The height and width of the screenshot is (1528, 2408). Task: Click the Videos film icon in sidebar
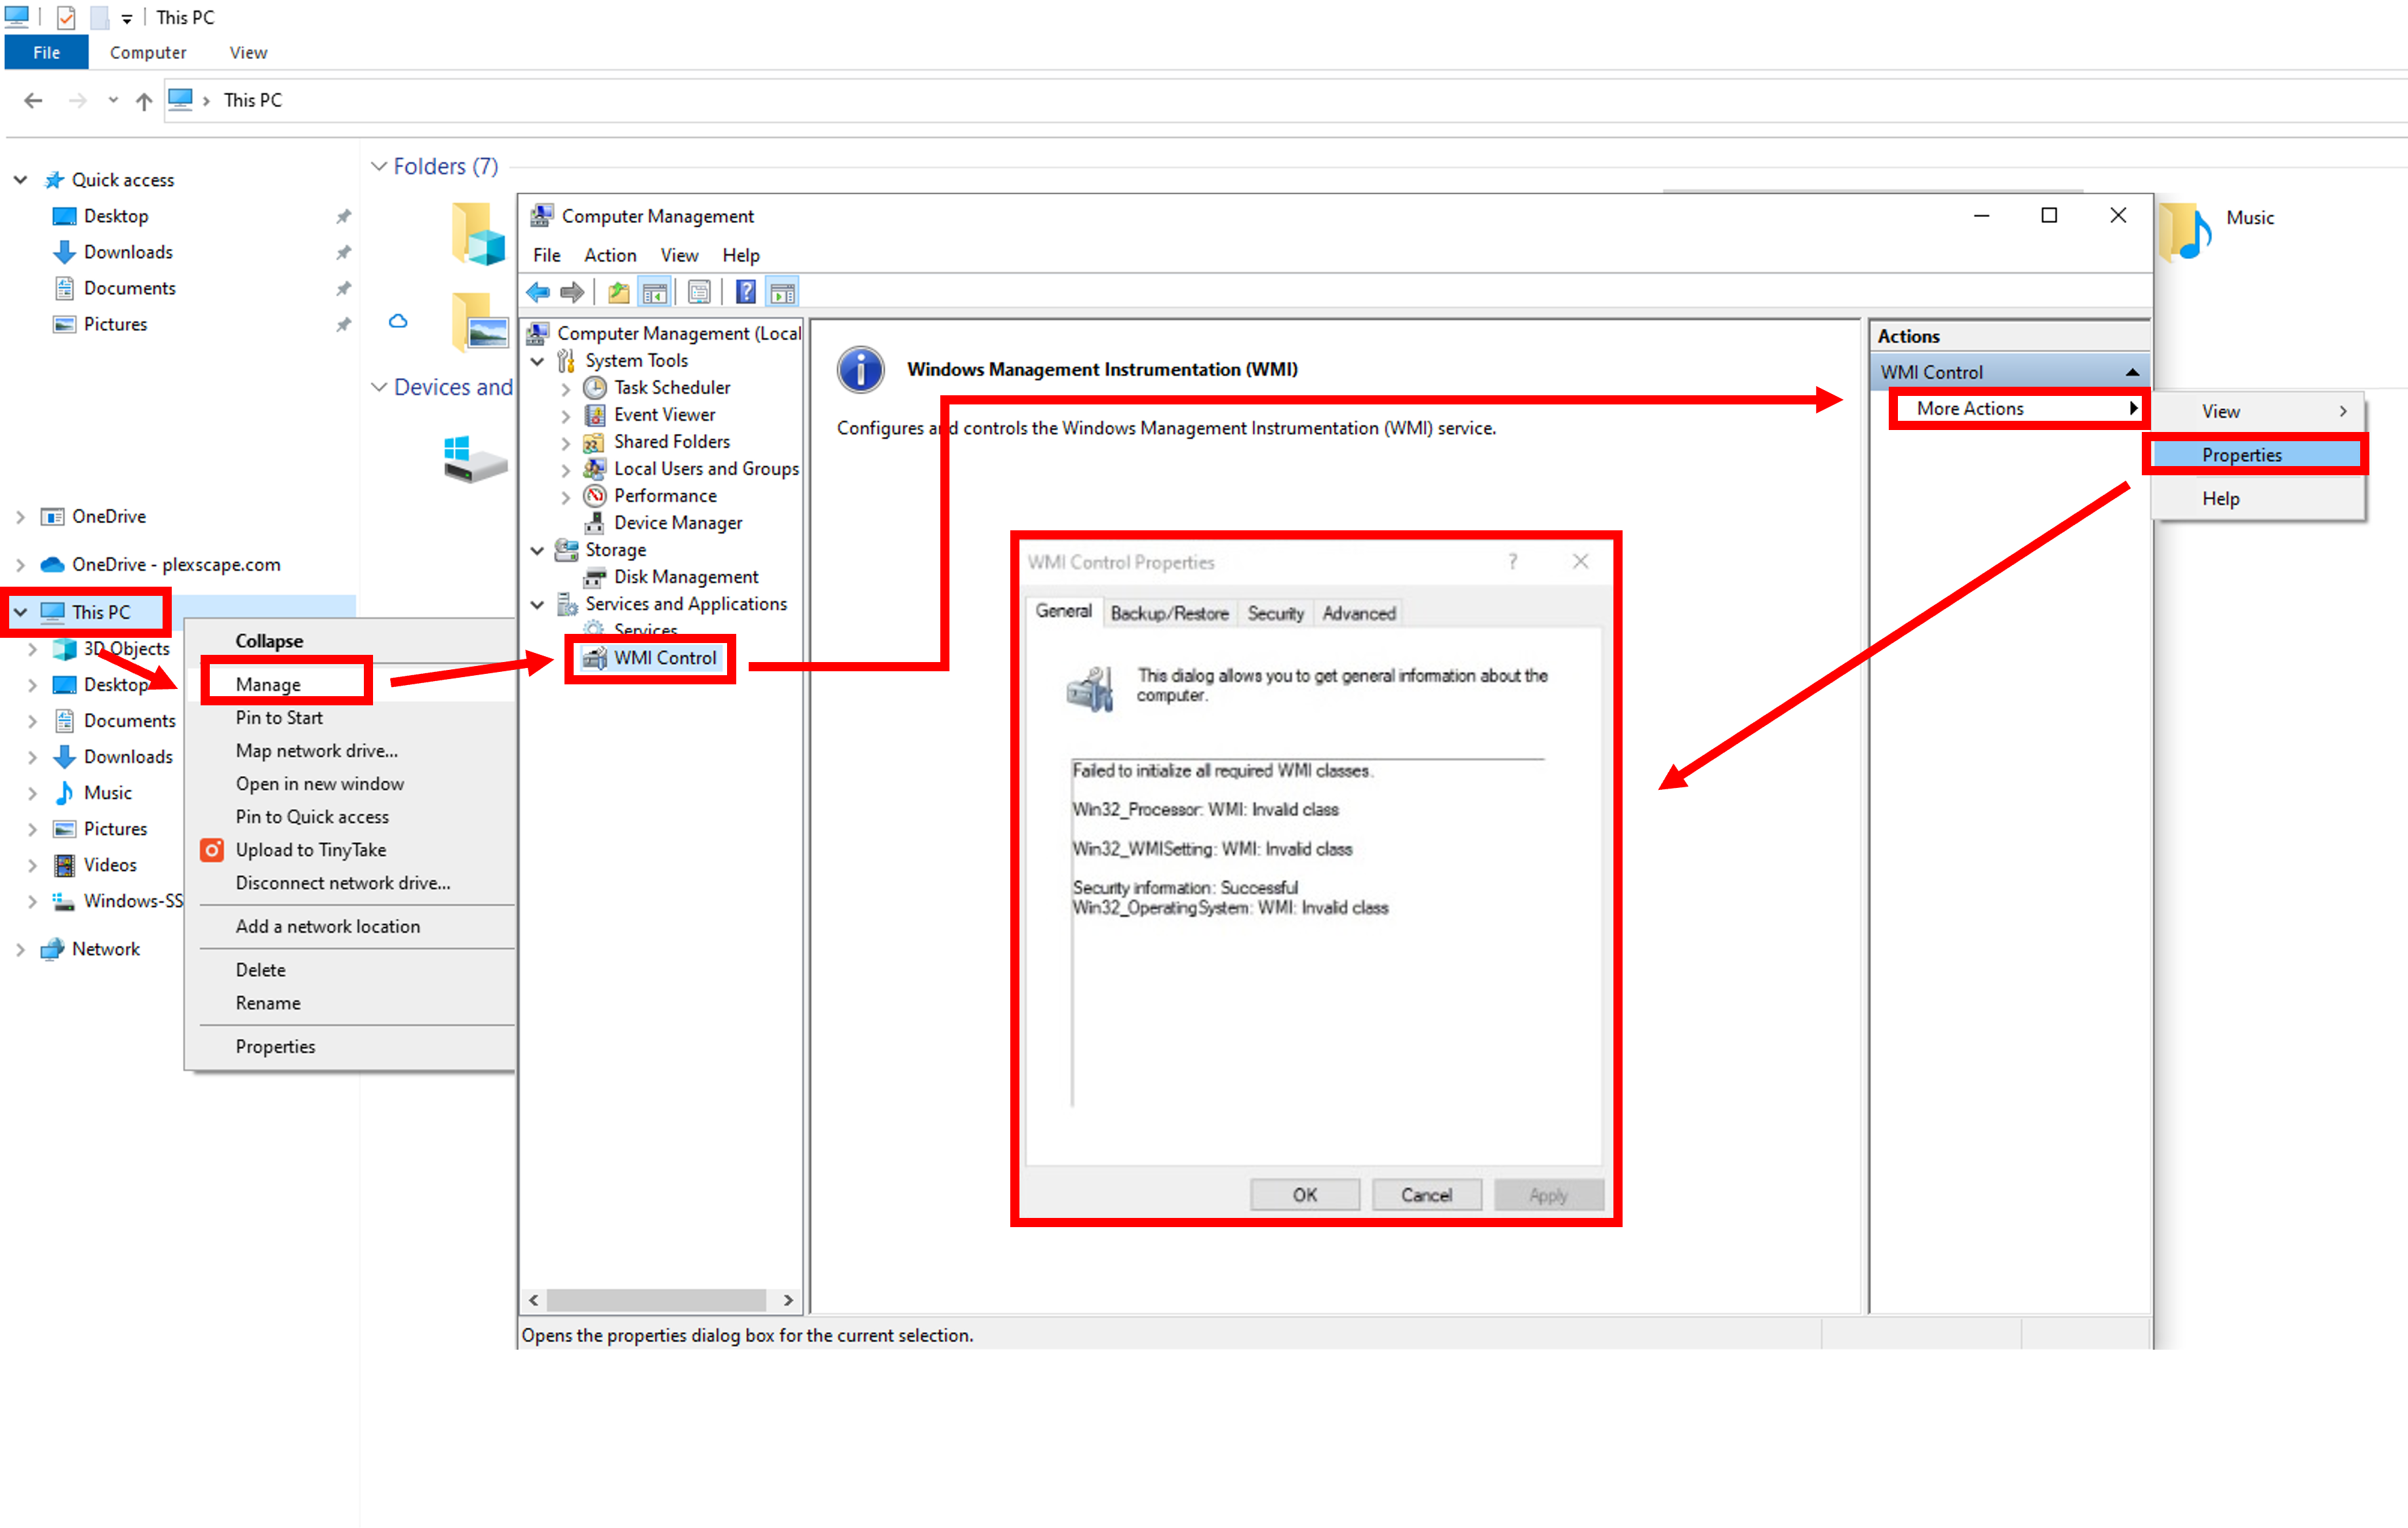64,865
